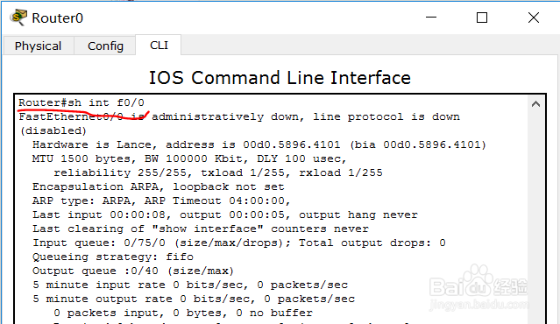
Task: Click the '0 packets input' line
Action: (x=183, y=313)
